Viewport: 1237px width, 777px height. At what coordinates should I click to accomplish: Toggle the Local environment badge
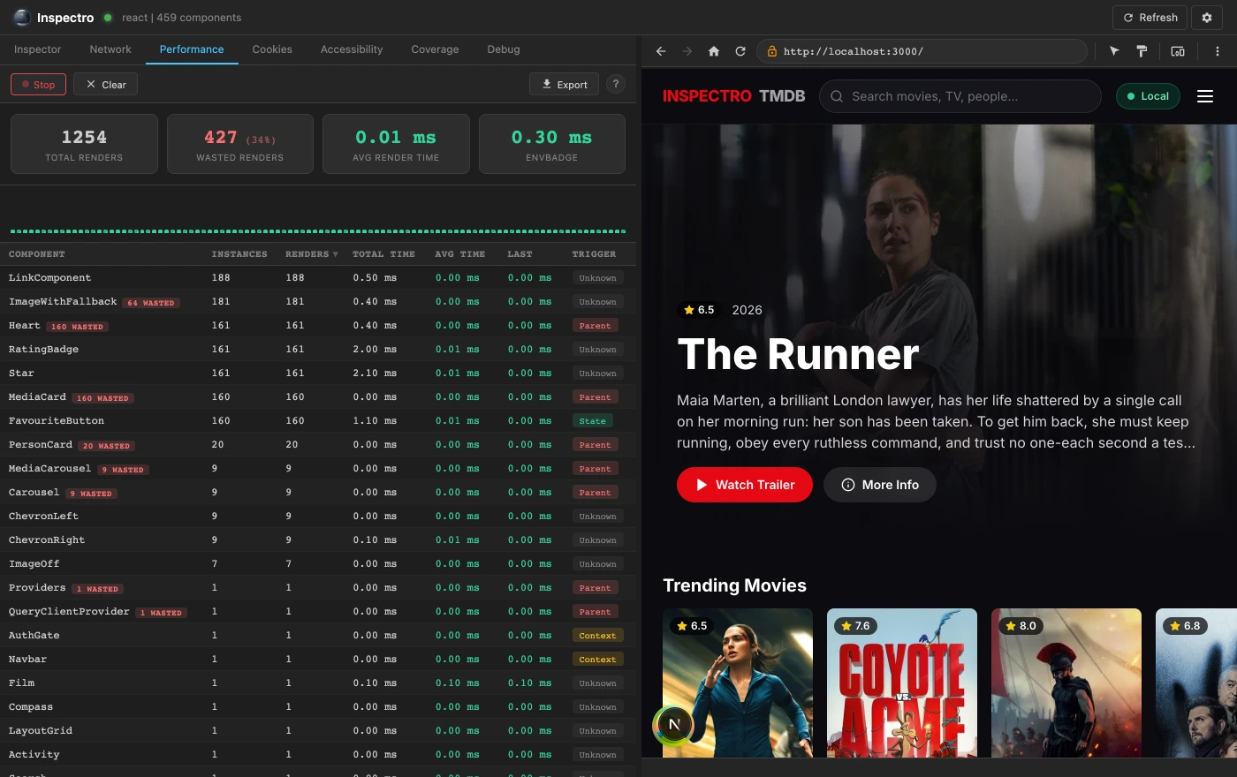(x=1148, y=96)
